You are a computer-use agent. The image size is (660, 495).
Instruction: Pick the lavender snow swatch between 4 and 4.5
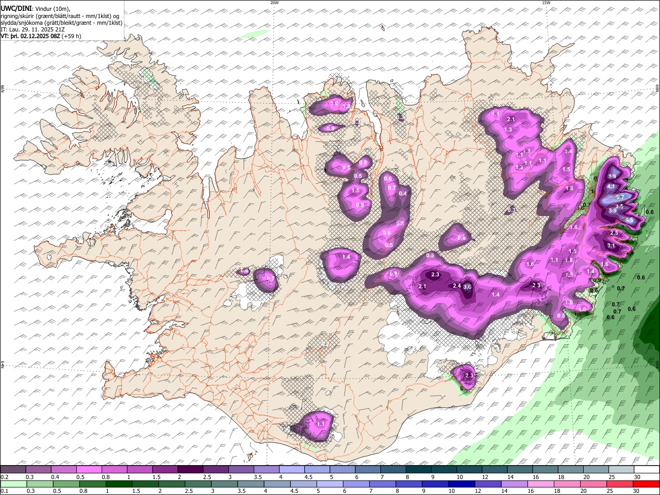point(291,470)
